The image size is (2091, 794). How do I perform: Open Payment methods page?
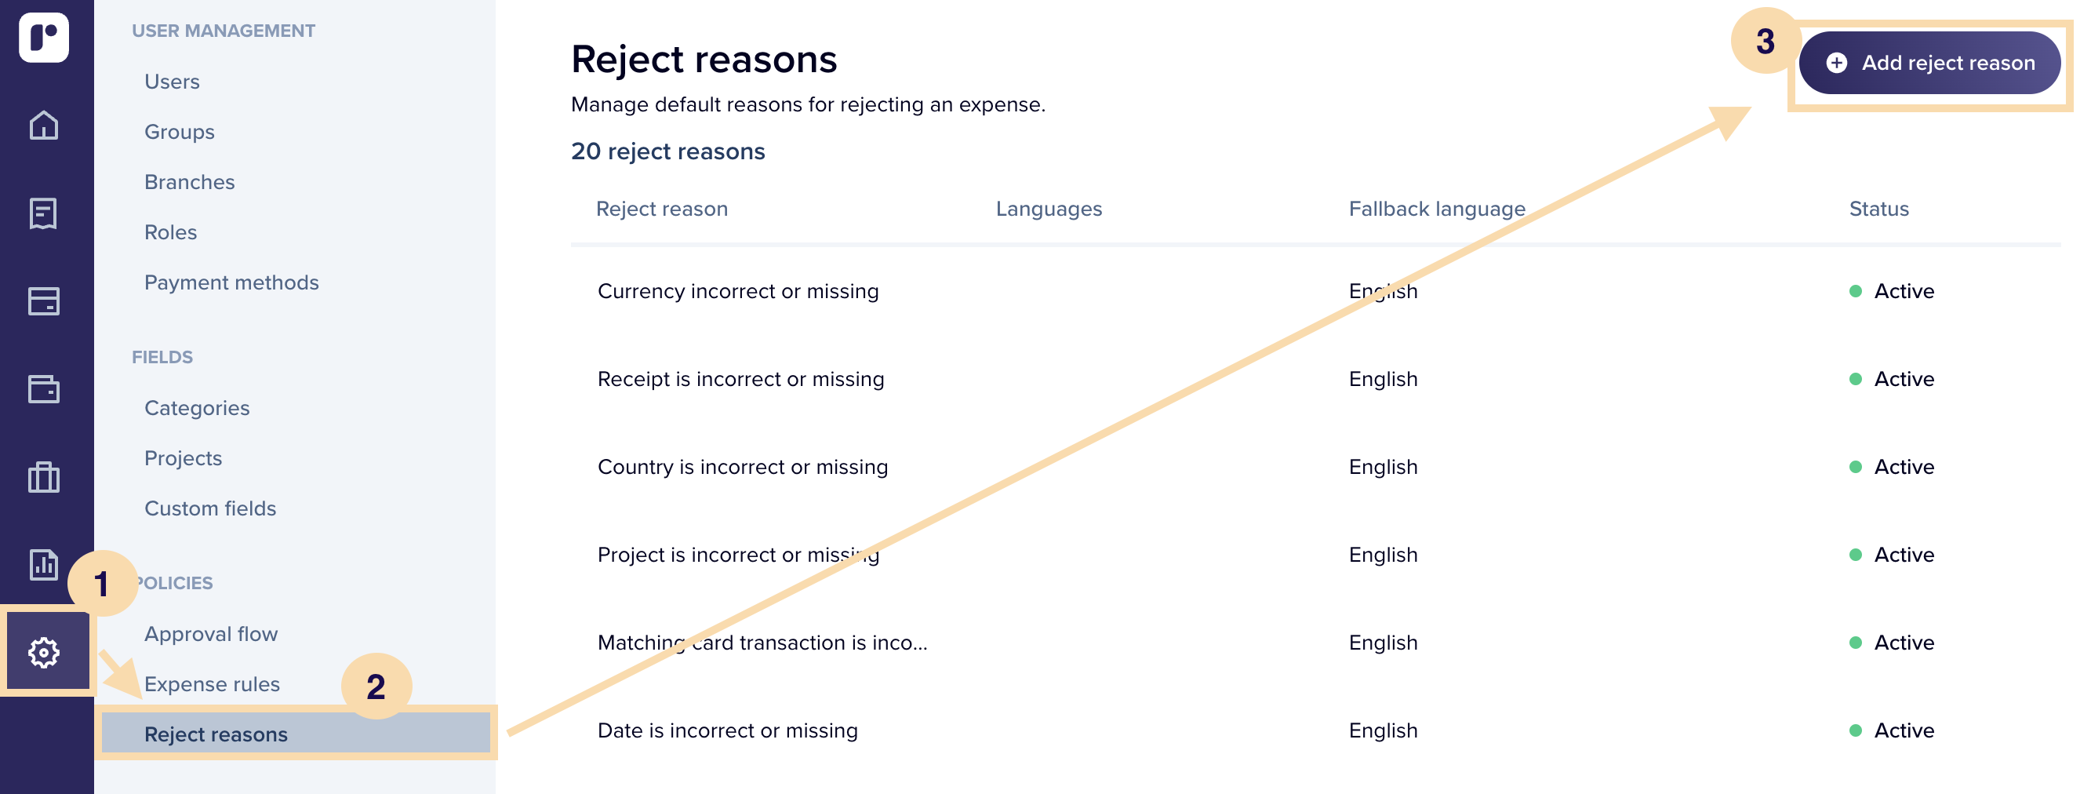(x=231, y=282)
